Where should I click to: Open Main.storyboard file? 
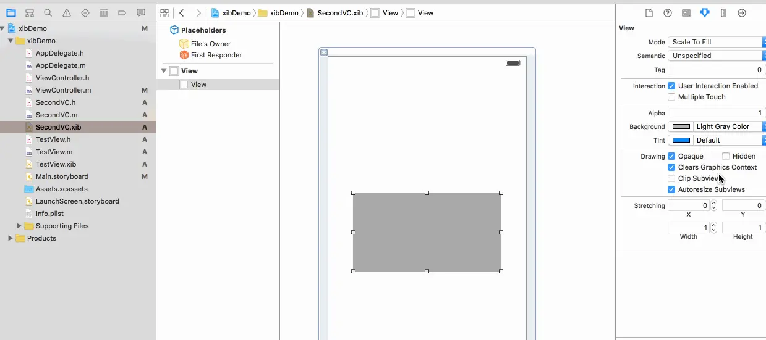[x=62, y=176]
